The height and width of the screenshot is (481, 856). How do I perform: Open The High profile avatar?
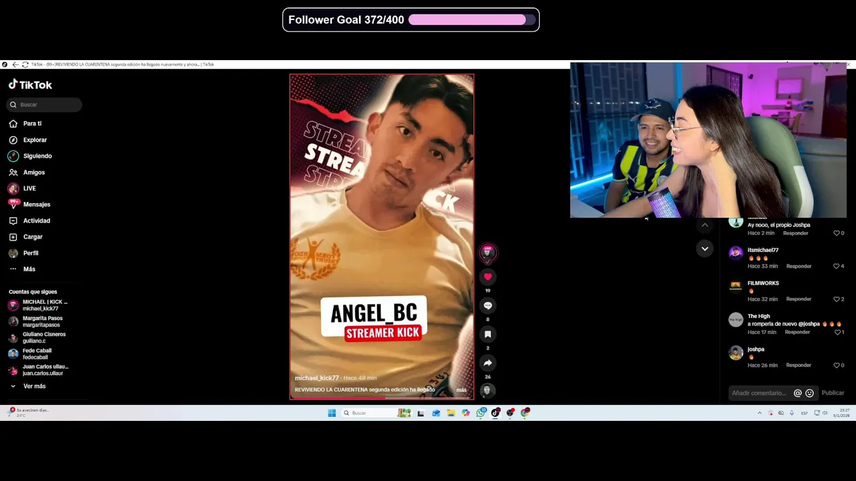(x=736, y=319)
